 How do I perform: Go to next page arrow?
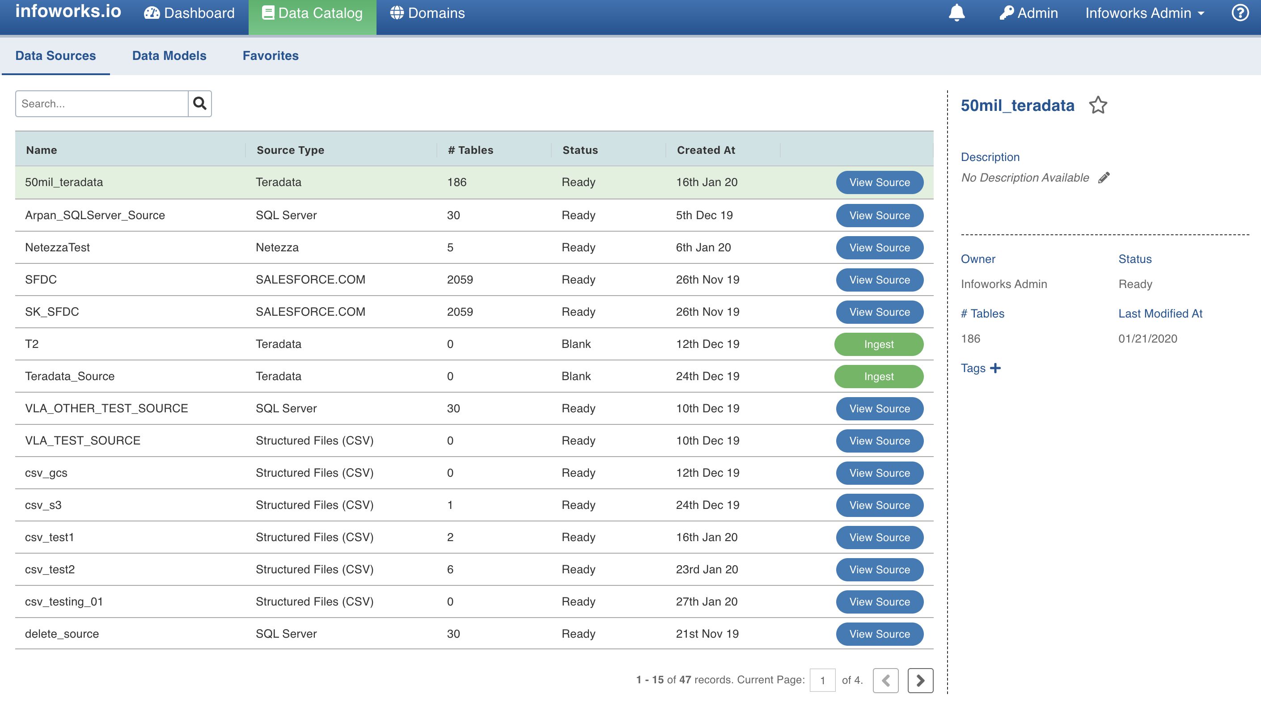920,680
